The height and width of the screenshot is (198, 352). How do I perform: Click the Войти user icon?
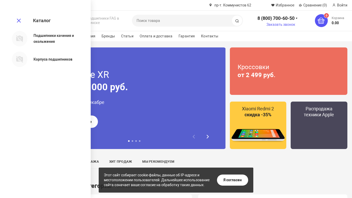[x=334, y=5]
